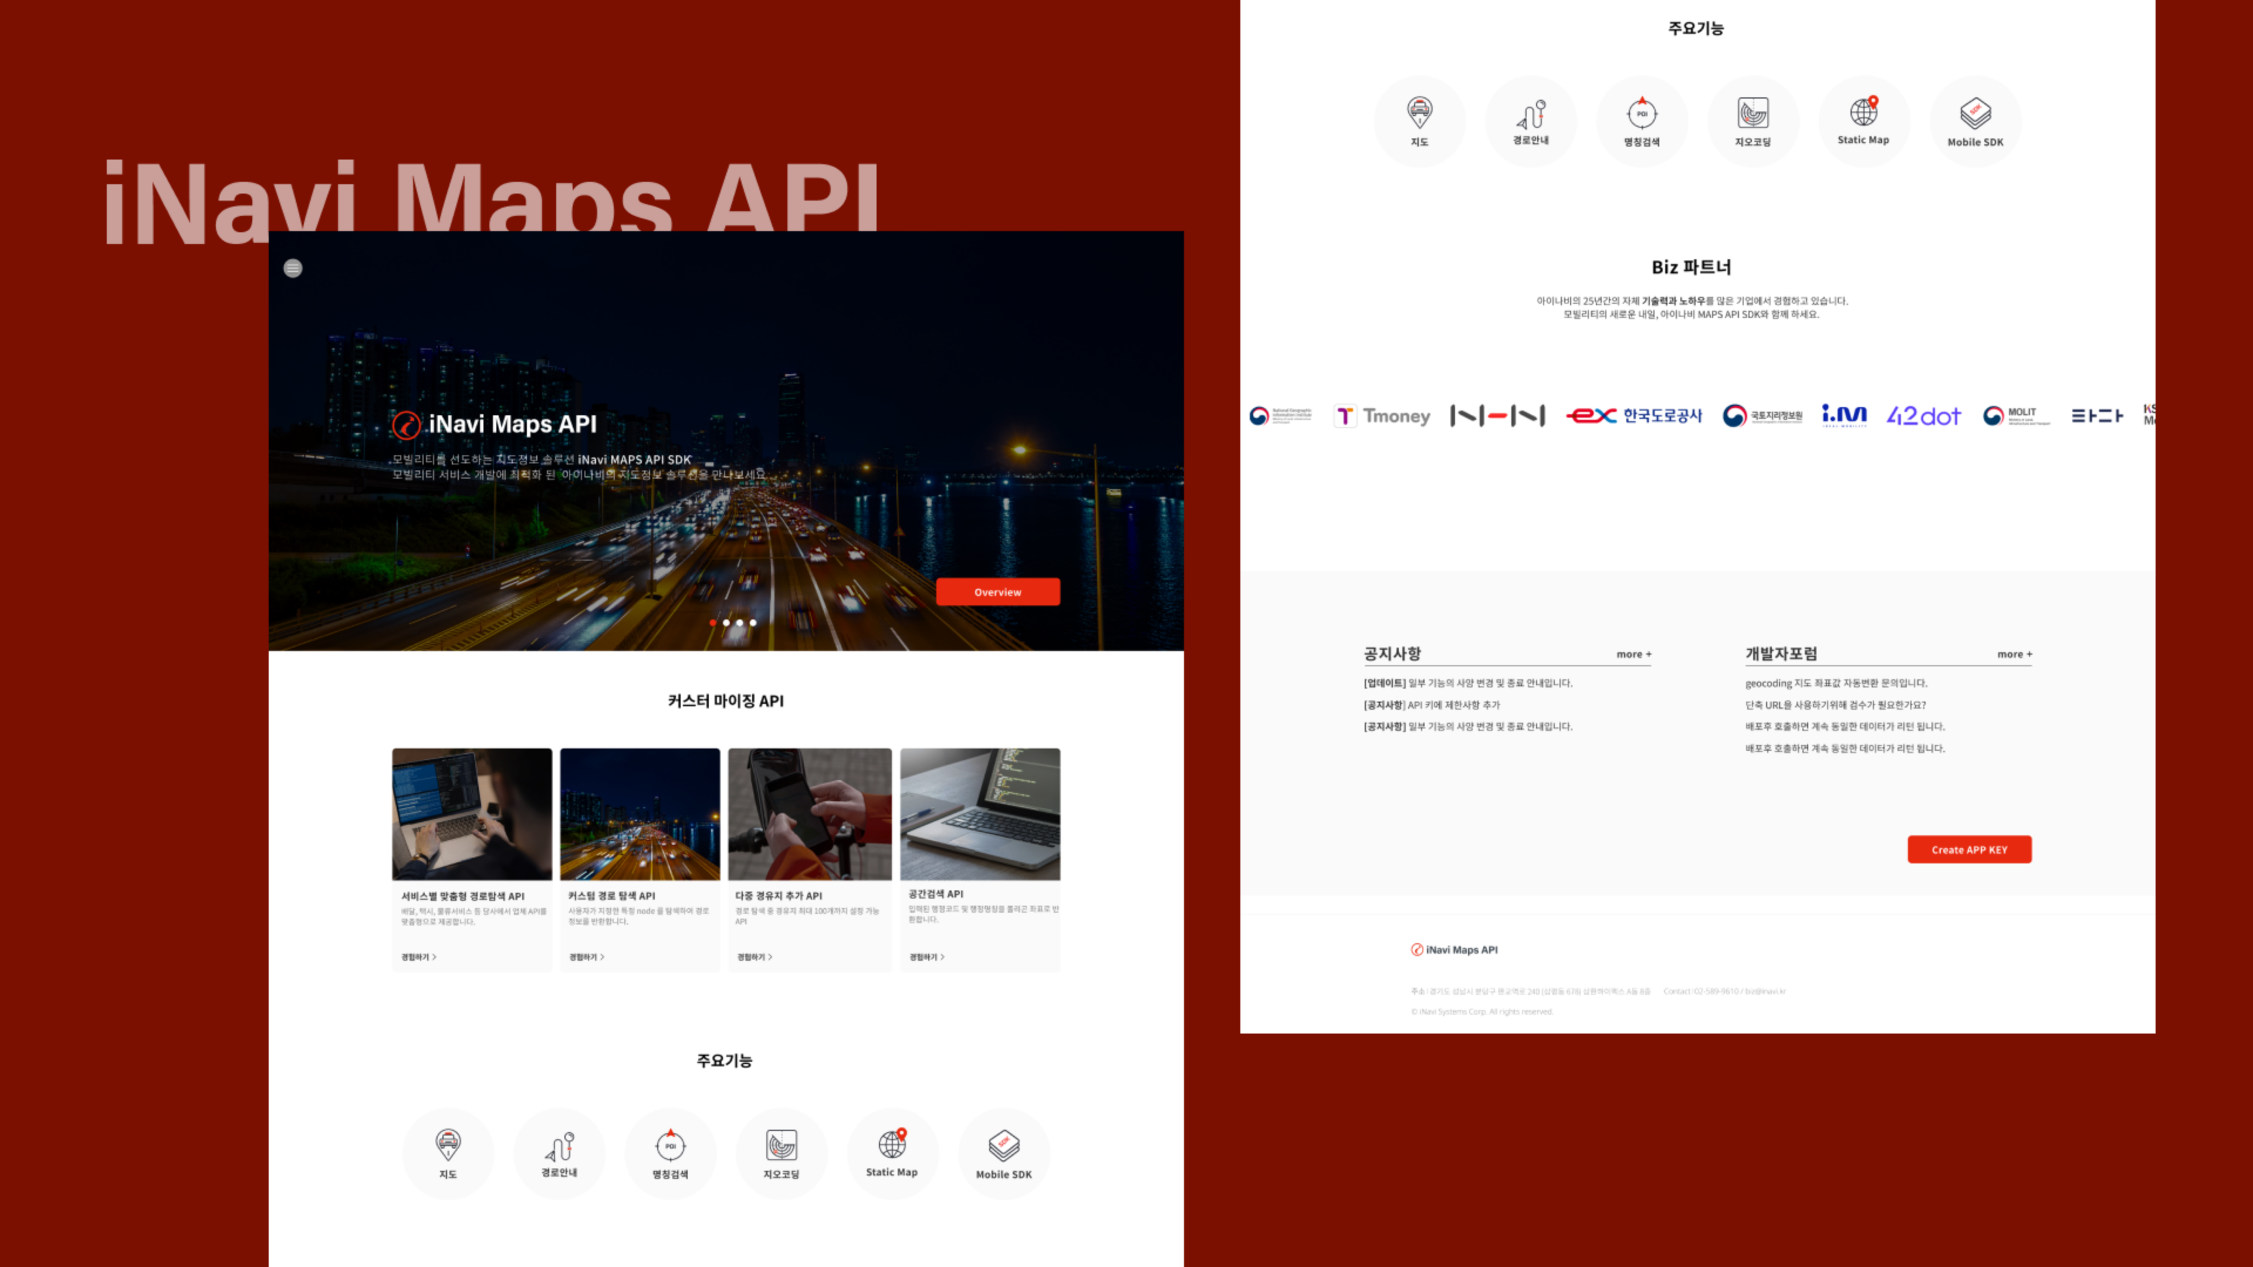Click the Create APP KEY button

[1969, 850]
